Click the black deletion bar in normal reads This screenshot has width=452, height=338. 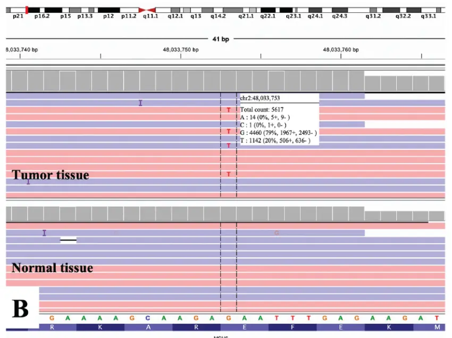[68, 240]
